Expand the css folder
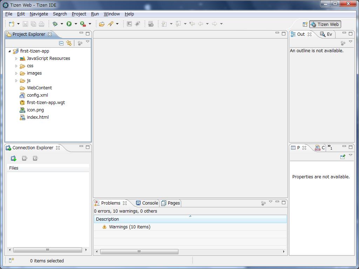The image size is (359, 269). pos(16,66)
